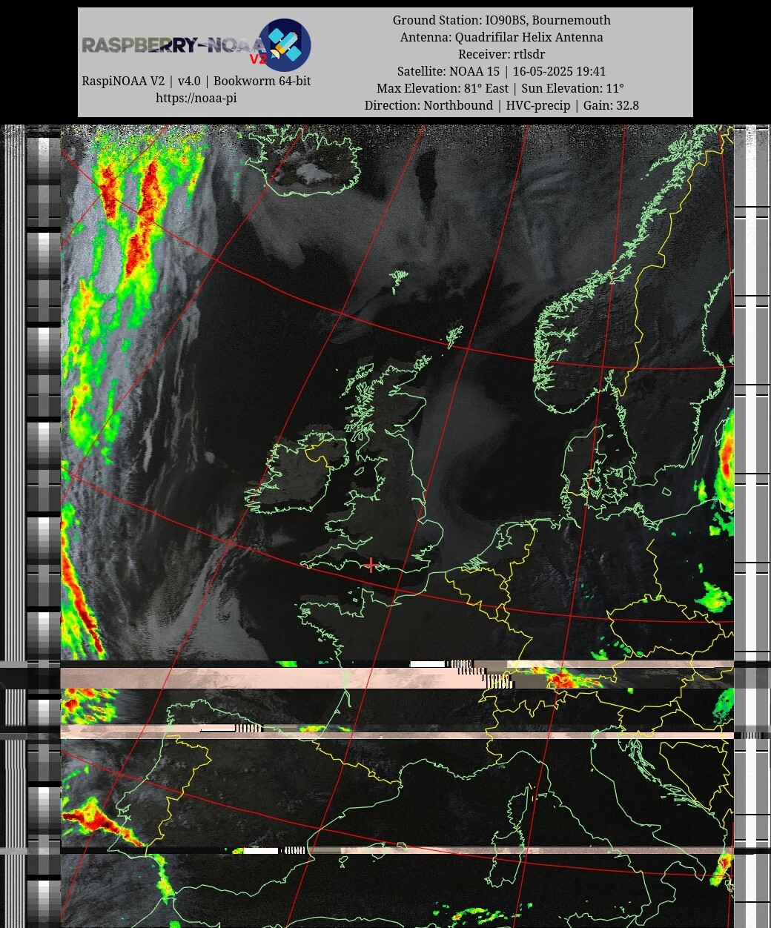This screenshot has height=928, width=771.
Task: Click the Raspberry-NOAA V2 satellite logo icon
Action: [x=285, y=45]
